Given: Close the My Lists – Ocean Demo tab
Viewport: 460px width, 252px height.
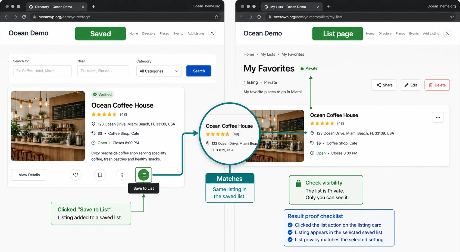Looking at the screenshot, I should tap(318, 7).
